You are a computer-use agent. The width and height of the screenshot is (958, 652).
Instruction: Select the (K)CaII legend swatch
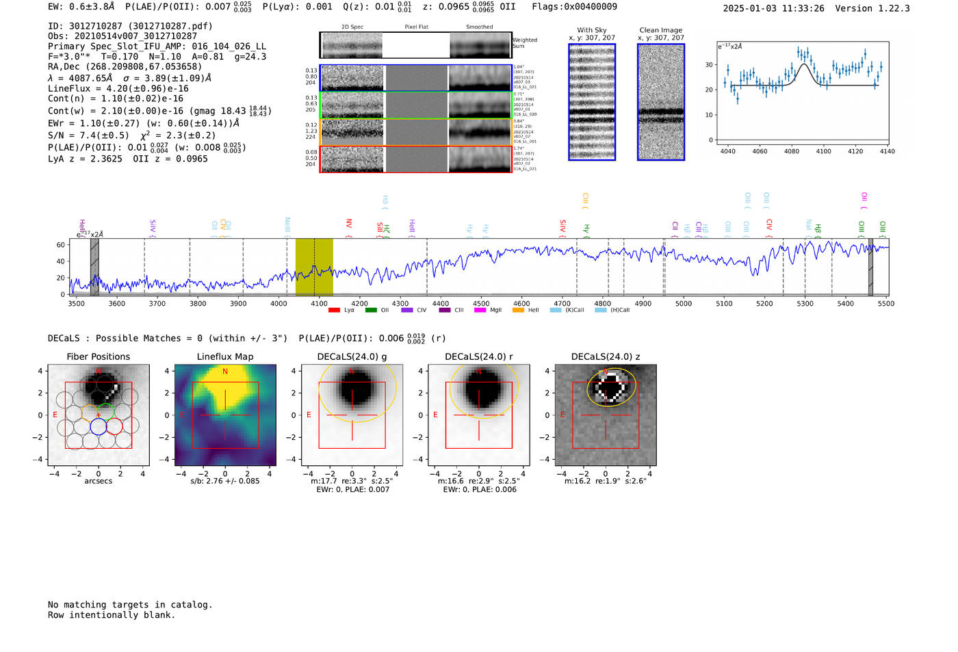[556, 310]
